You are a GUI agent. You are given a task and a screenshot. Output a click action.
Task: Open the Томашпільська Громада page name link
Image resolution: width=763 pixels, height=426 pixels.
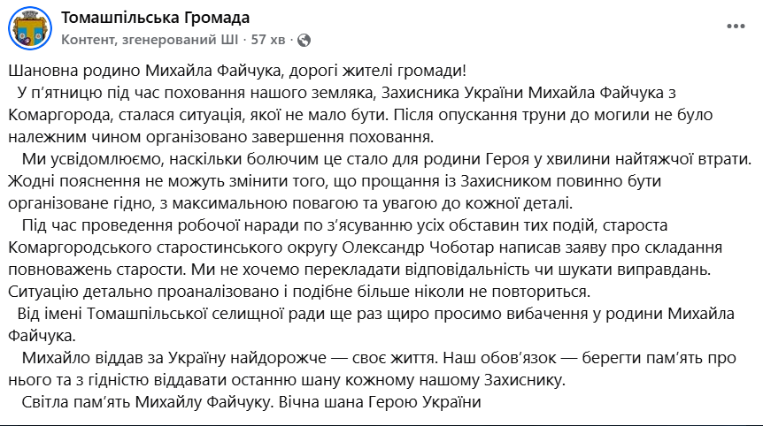pyautogui.click(x=155, y=18)
